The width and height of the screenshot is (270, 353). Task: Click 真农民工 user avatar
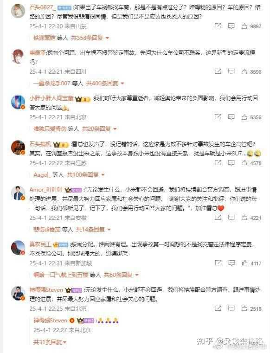tap(18, 248)
